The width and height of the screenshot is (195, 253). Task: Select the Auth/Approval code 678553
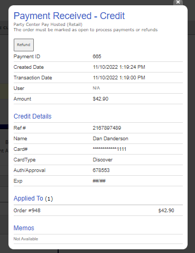coord(101,170)
